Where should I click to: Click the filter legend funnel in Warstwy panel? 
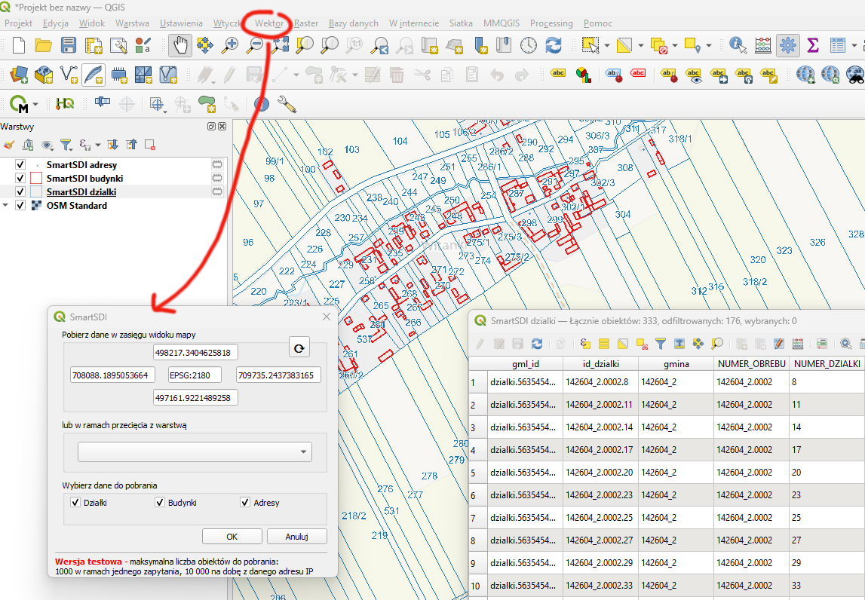point(66,145)
